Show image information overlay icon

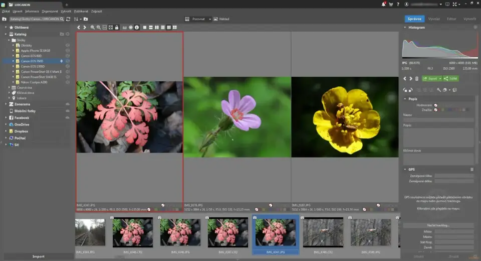coord(137,27)
